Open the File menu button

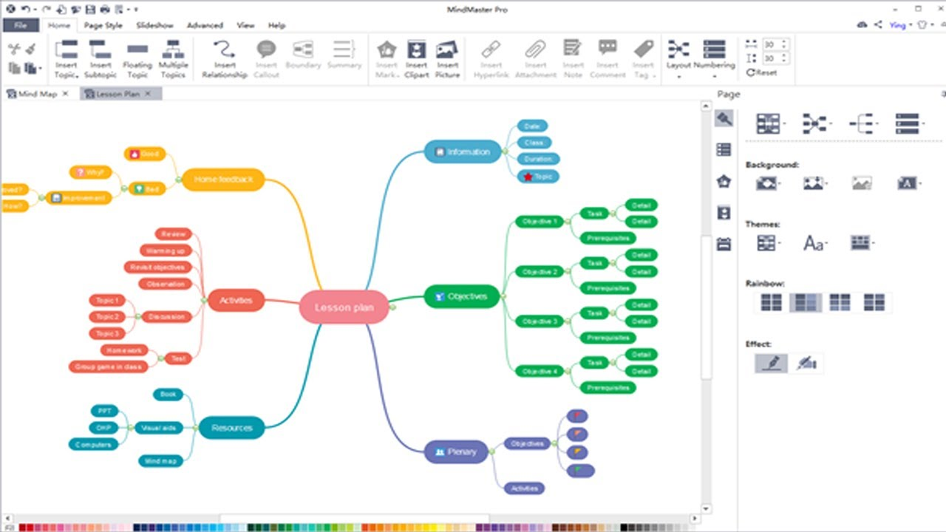coord(21,25)
